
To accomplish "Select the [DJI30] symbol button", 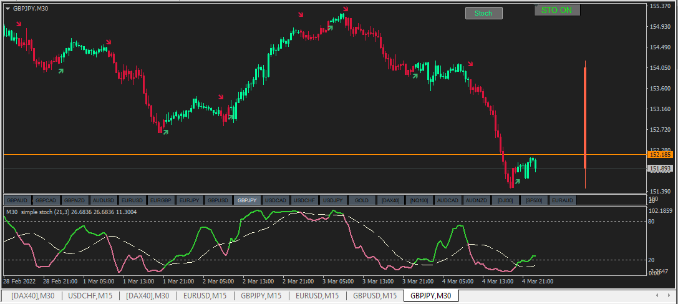I will coord(505,200).
